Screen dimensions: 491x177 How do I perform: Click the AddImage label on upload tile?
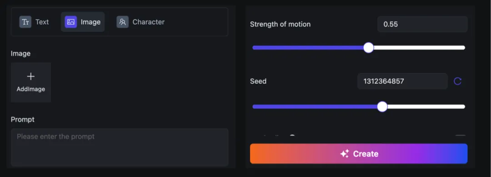31,89
